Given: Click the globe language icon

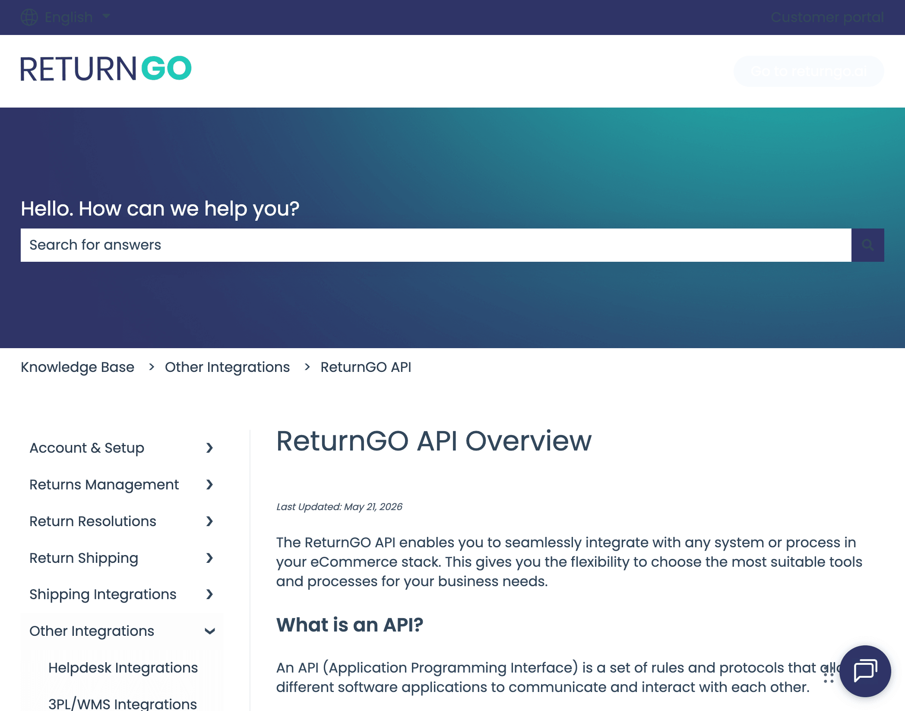Looking at the screenshot, I should [29, 17].
